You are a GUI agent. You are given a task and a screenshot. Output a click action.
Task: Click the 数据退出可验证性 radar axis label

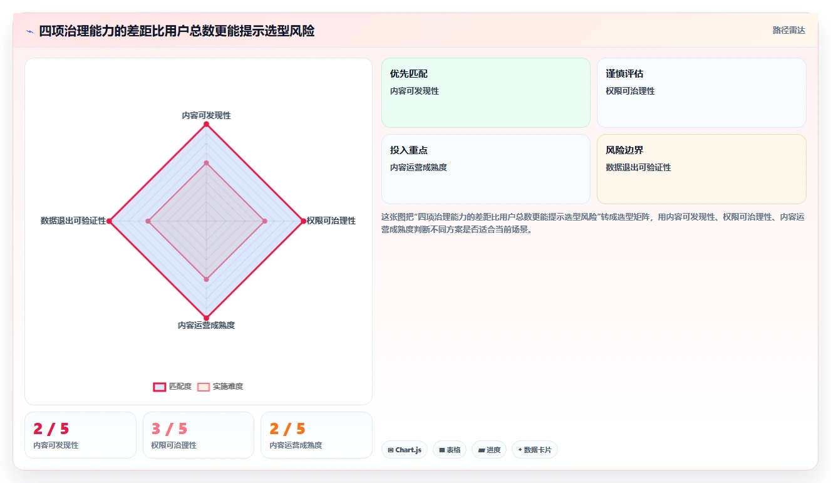click(73, 221)
